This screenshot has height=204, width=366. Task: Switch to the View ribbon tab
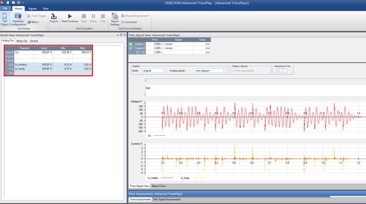click(45, 9)
